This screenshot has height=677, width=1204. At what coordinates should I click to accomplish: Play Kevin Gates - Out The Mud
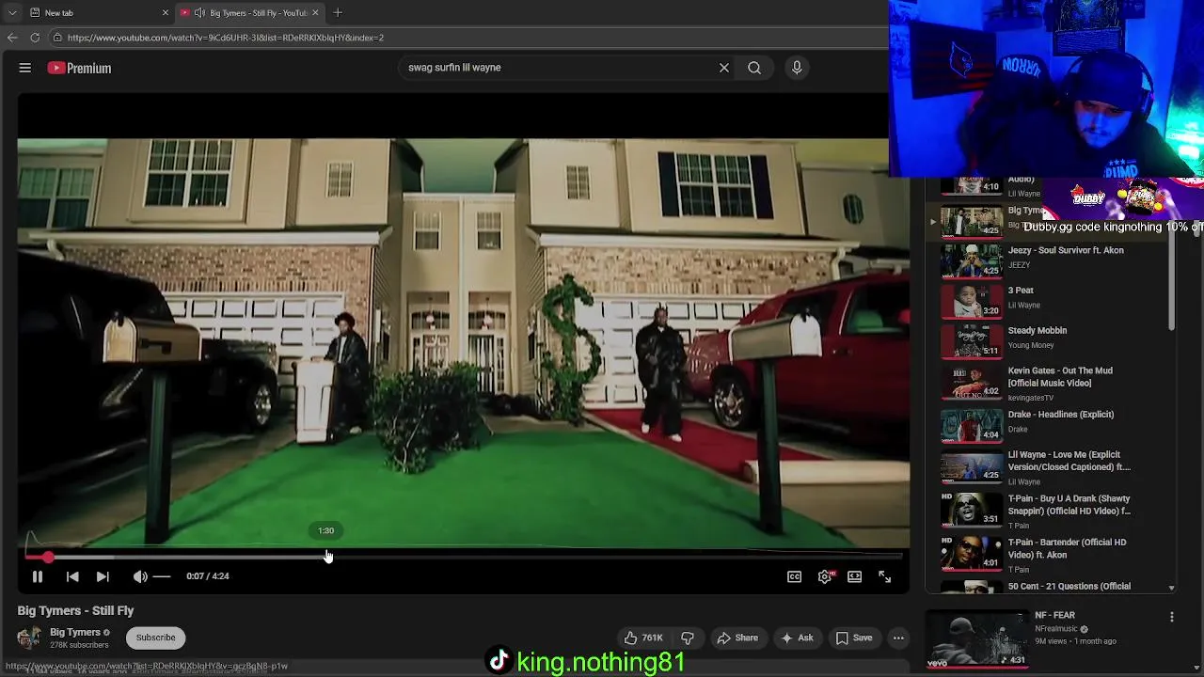pos(1060,377)
